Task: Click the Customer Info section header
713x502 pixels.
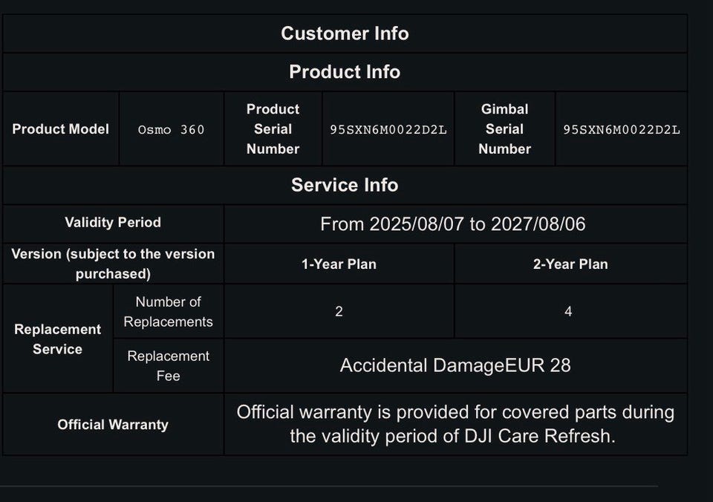Action: click(345, 33)
